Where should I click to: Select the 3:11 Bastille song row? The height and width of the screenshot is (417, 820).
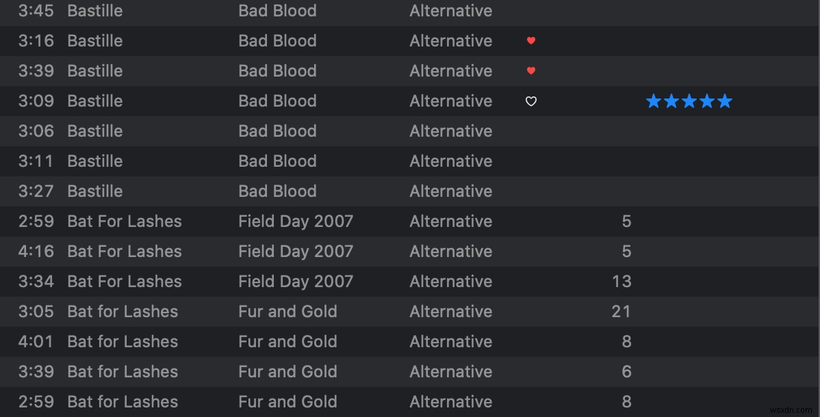95,161
